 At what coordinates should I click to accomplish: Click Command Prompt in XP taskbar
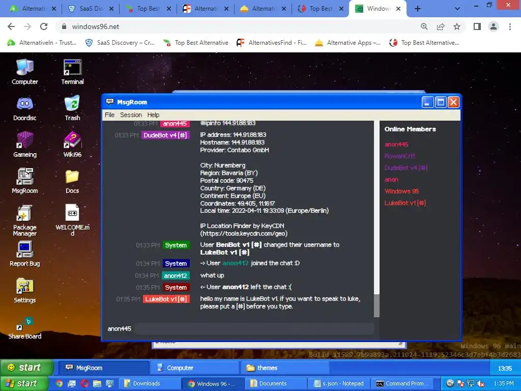(x=403, y=383)
